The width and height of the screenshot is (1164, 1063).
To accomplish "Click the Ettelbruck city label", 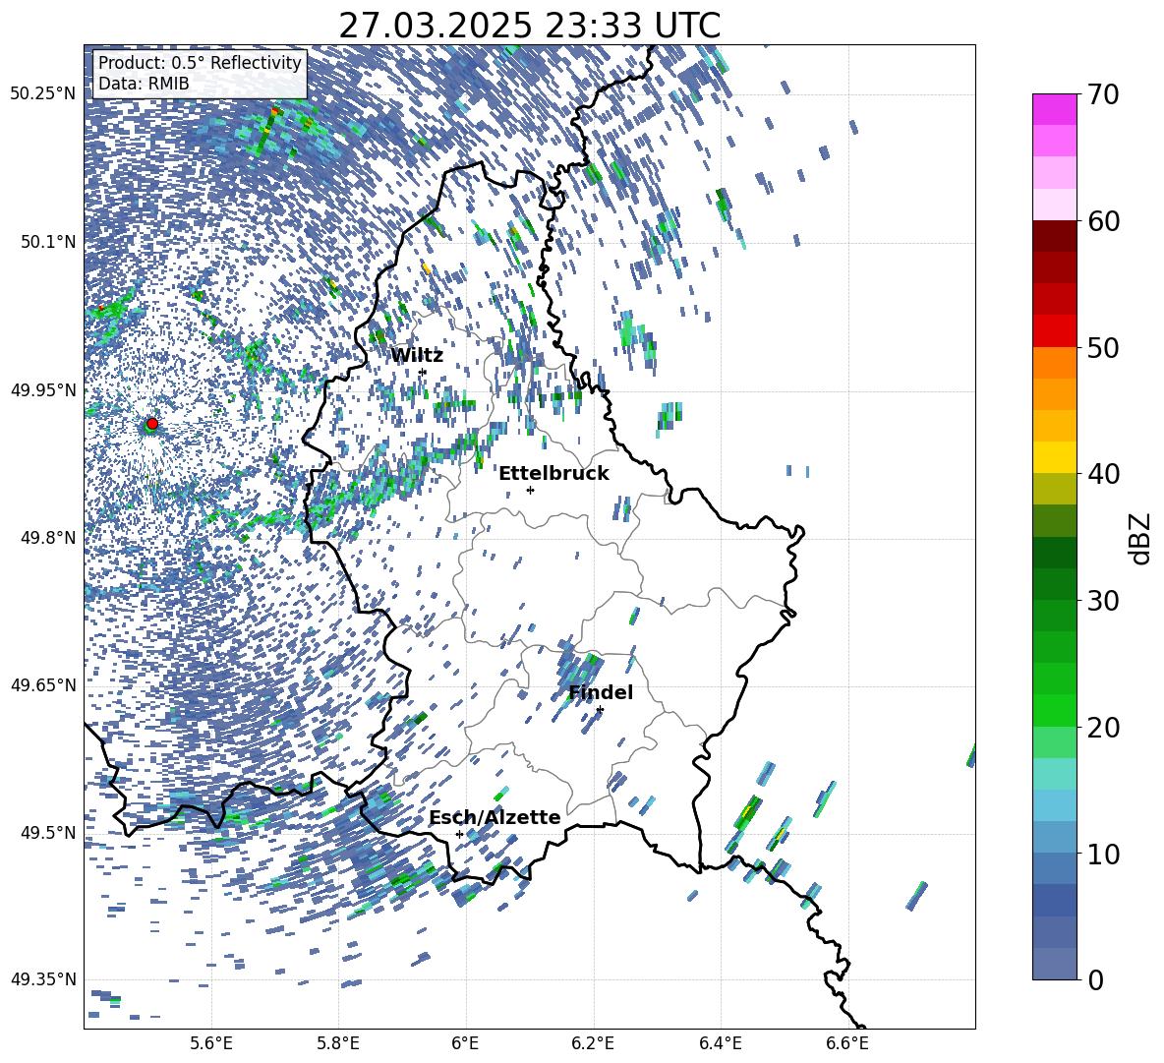I will tap(553, 474).
